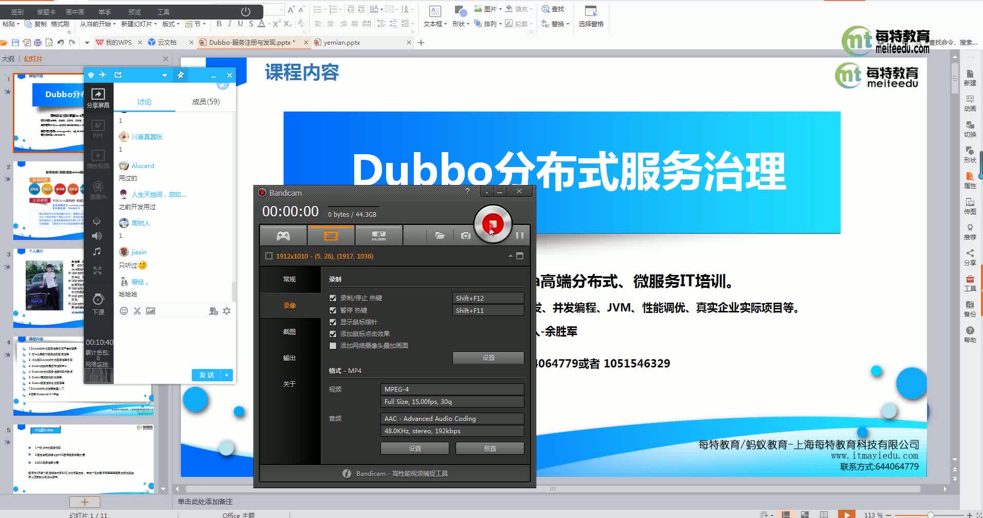Select Bandicam screen recording mode
This screenshot has width=983, height=518.
[x=331, y=235]
